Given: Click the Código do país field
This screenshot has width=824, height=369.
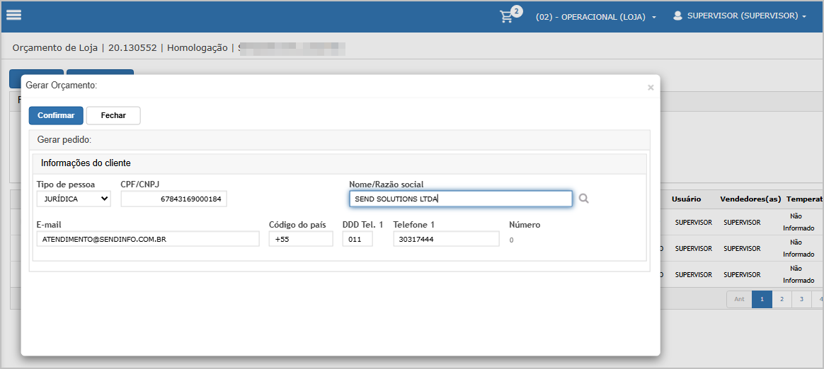Looking at the screenshot, I should (301, 239).
